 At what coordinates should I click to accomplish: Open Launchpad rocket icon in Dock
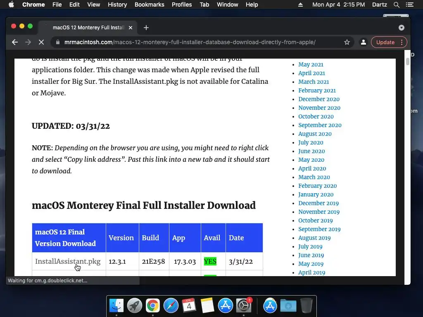coord(134,305)
